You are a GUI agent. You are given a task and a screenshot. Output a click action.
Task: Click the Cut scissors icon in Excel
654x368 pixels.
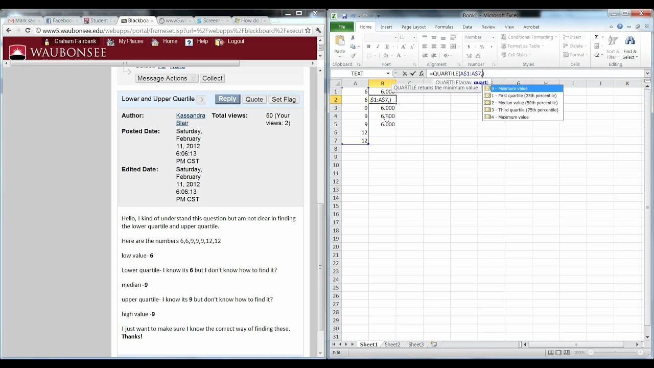click(x=353, y=38)
